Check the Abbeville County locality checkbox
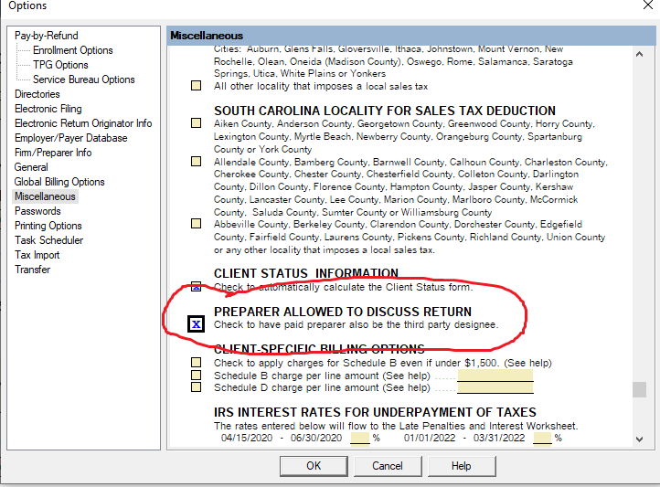Viewport: 660px width, 487px height. click(x=196, y=224)
